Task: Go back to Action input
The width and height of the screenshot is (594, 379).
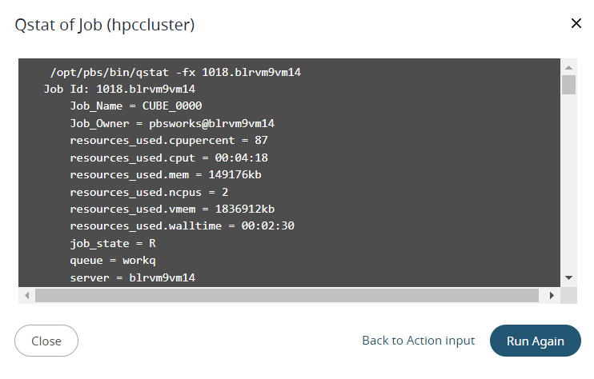Action: click(x=418, y=341)
